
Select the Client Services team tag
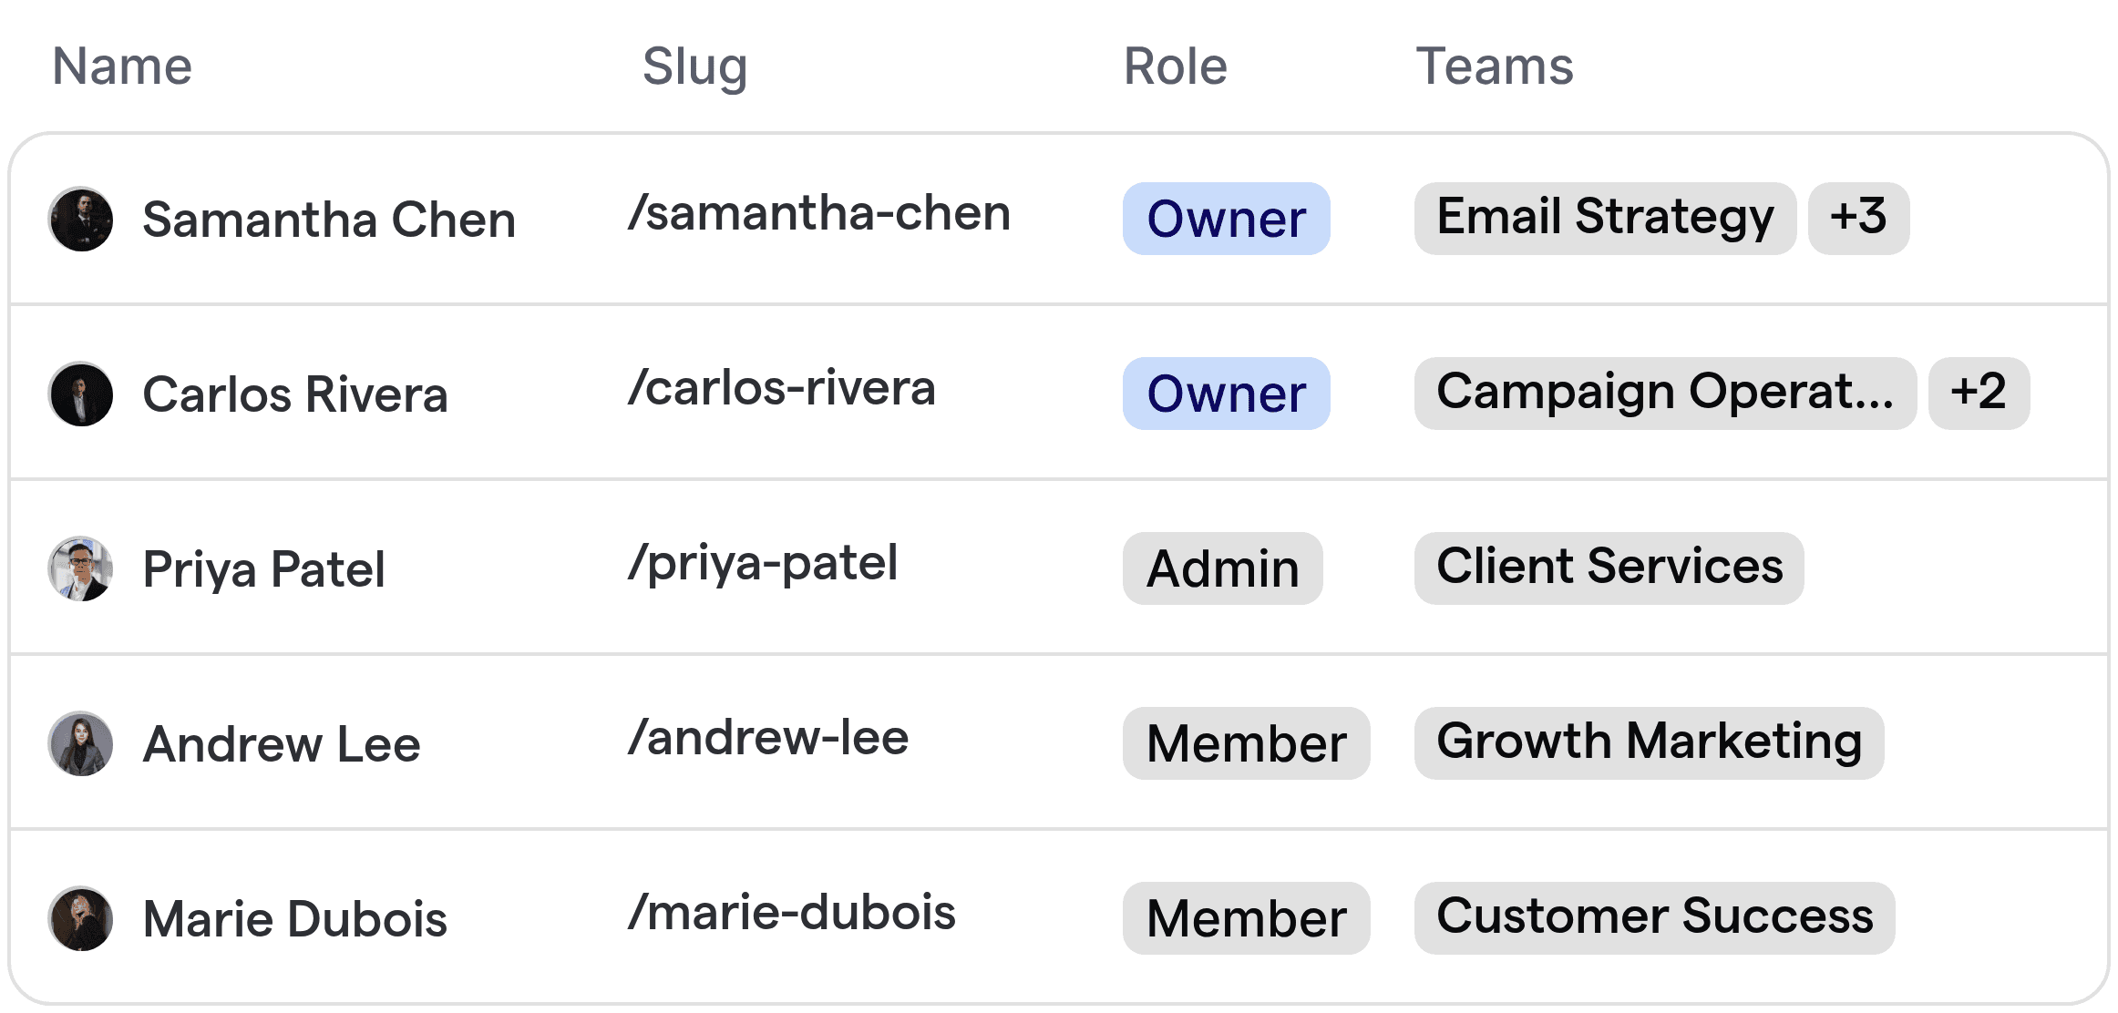(x=1609, y=567)
